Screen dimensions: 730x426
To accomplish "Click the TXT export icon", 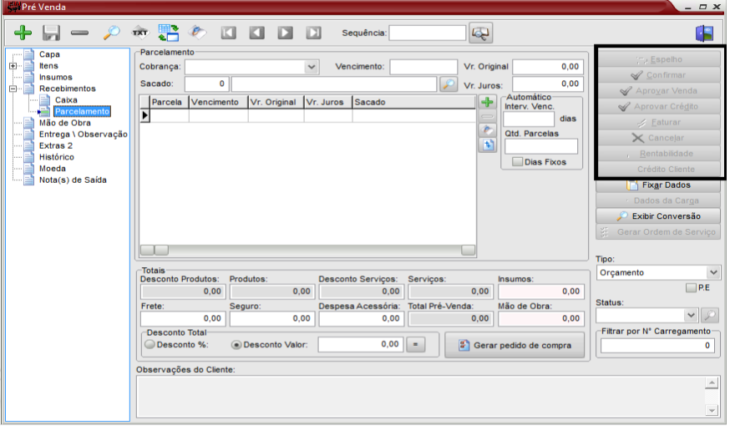I will click(139, 33).
